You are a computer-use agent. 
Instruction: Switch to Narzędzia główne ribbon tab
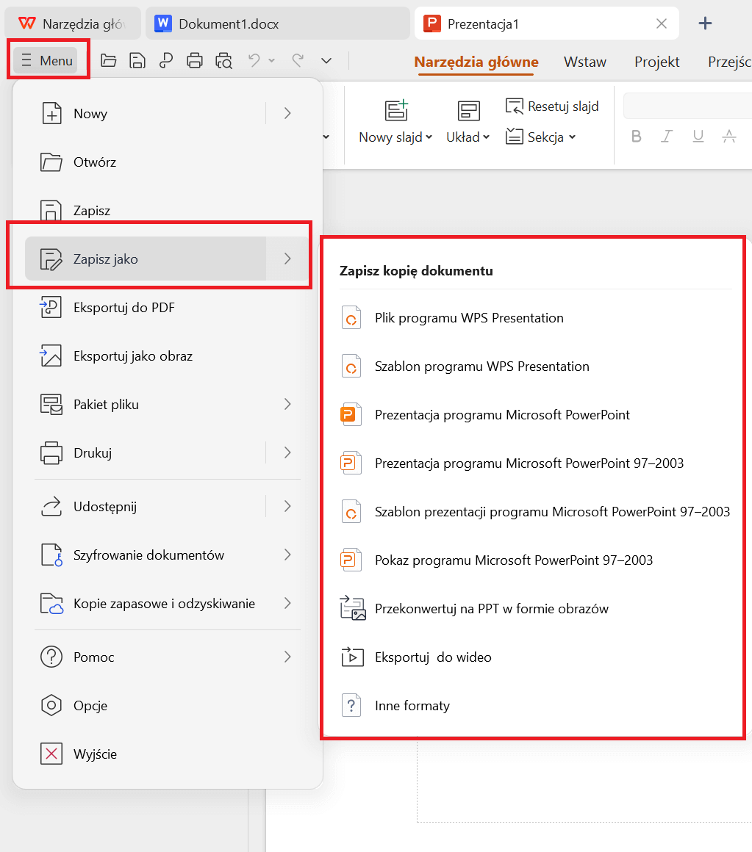click(x=476, y=62)
